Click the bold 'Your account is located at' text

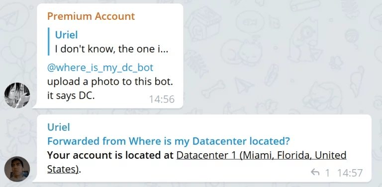110,155
